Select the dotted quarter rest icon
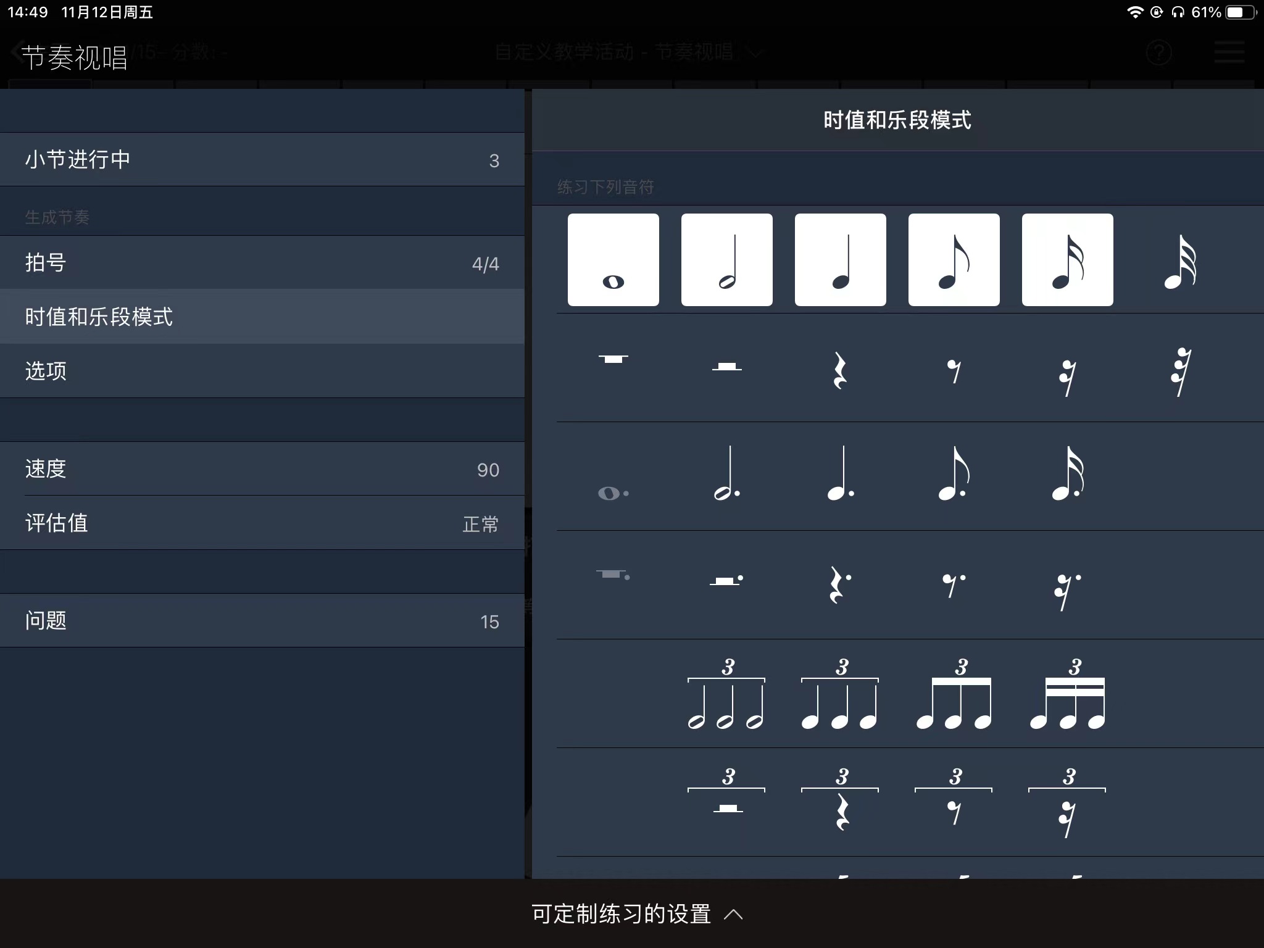Screen dimensions: 1264x948 coord(840,584)
